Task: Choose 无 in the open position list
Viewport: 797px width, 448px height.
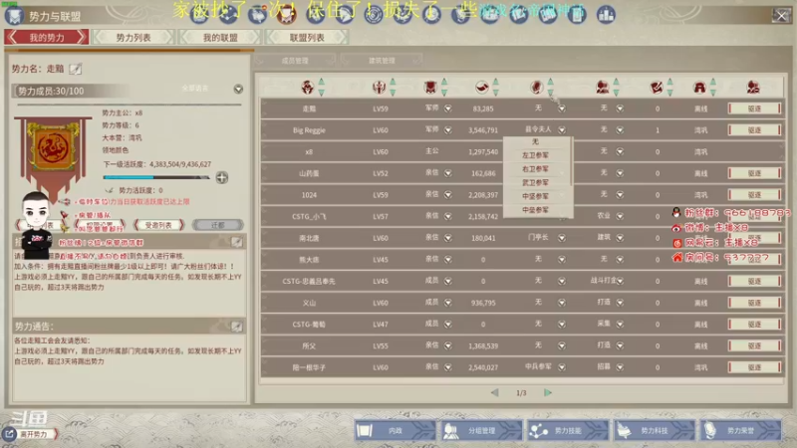Action: [535, 141]
